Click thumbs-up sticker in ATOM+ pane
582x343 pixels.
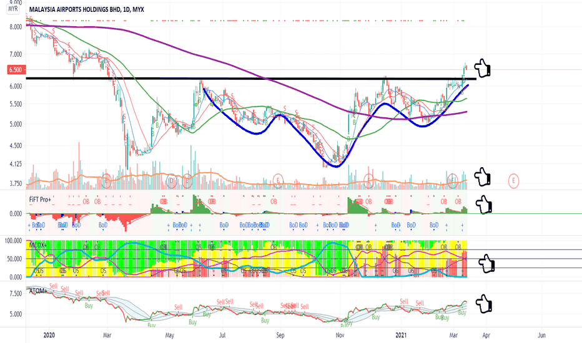tap(483, 303)
